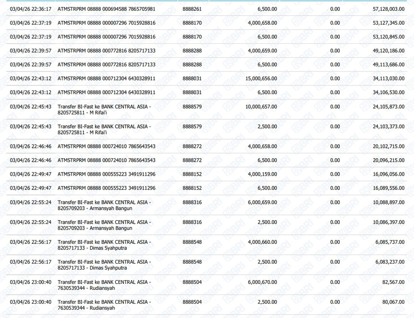Click the balance 16,089,556.00
Image resolution: width=414 pixels, height=318 pixels.
tap(389, 188)
